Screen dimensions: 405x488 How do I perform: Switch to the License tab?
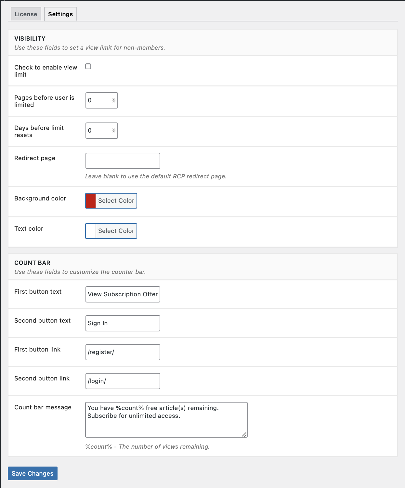point(26,14)
